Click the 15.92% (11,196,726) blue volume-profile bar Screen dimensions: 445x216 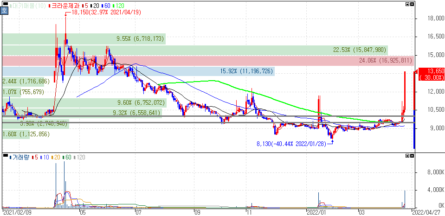coord(138,71)
